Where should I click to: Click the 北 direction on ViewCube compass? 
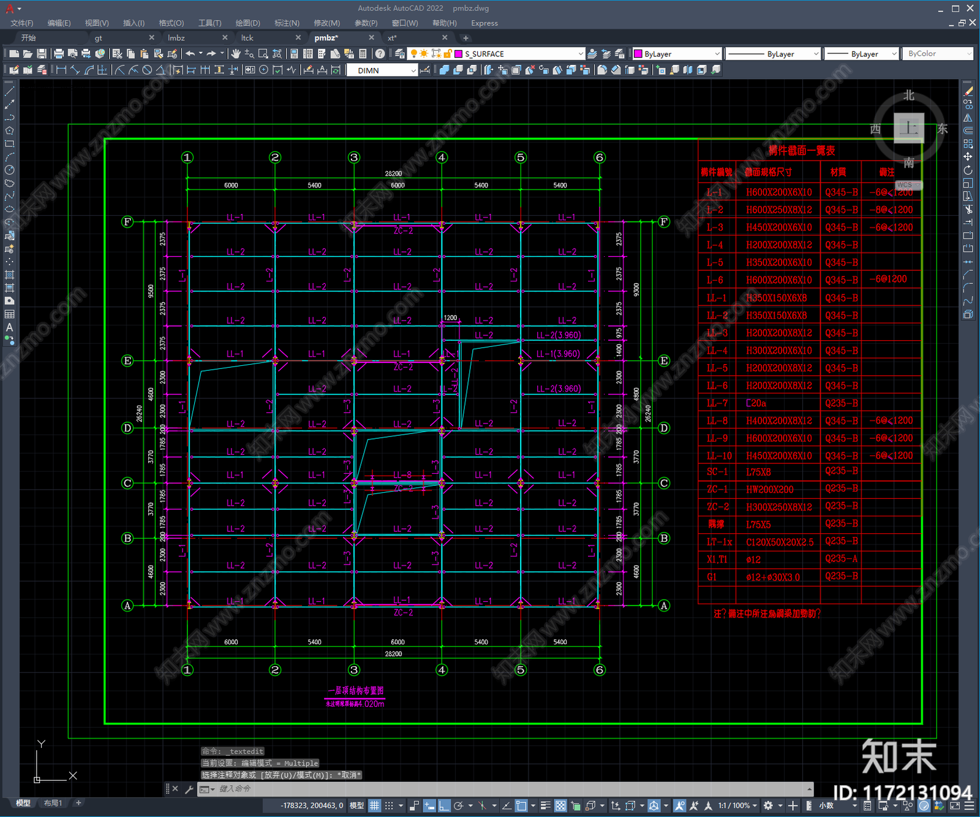[909, 95]
